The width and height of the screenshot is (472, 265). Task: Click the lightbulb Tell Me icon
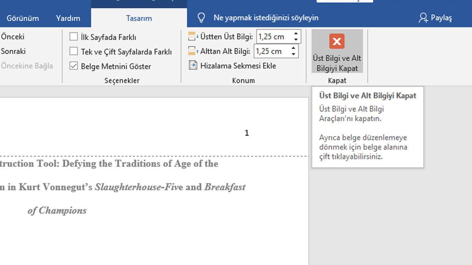click(201, 18)
